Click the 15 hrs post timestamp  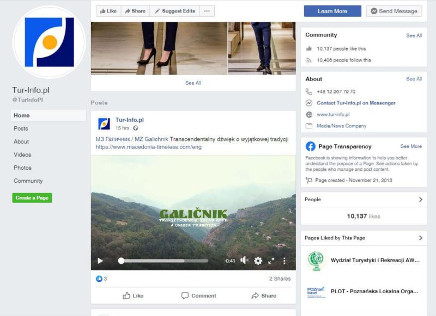[x=122, y=128]
